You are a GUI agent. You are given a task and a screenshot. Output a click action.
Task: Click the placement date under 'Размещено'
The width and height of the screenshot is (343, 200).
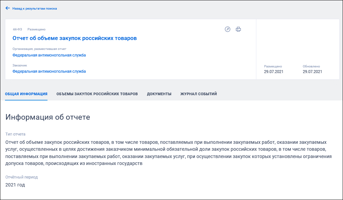coord(274,72)
